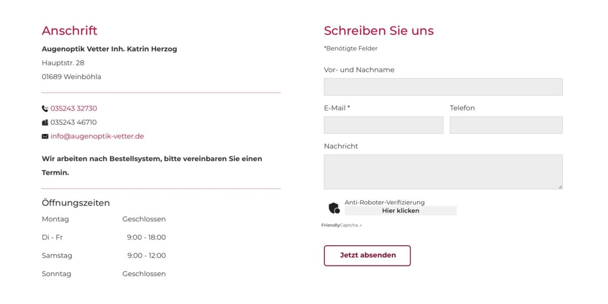Click the phone icon beside 035243 32730

(45, 108)
